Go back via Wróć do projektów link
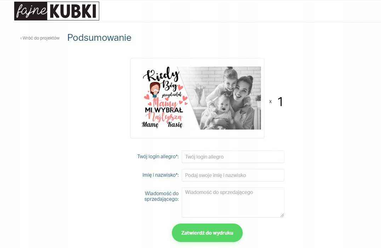Screen dimensions: 381x248 pos(40,38)
